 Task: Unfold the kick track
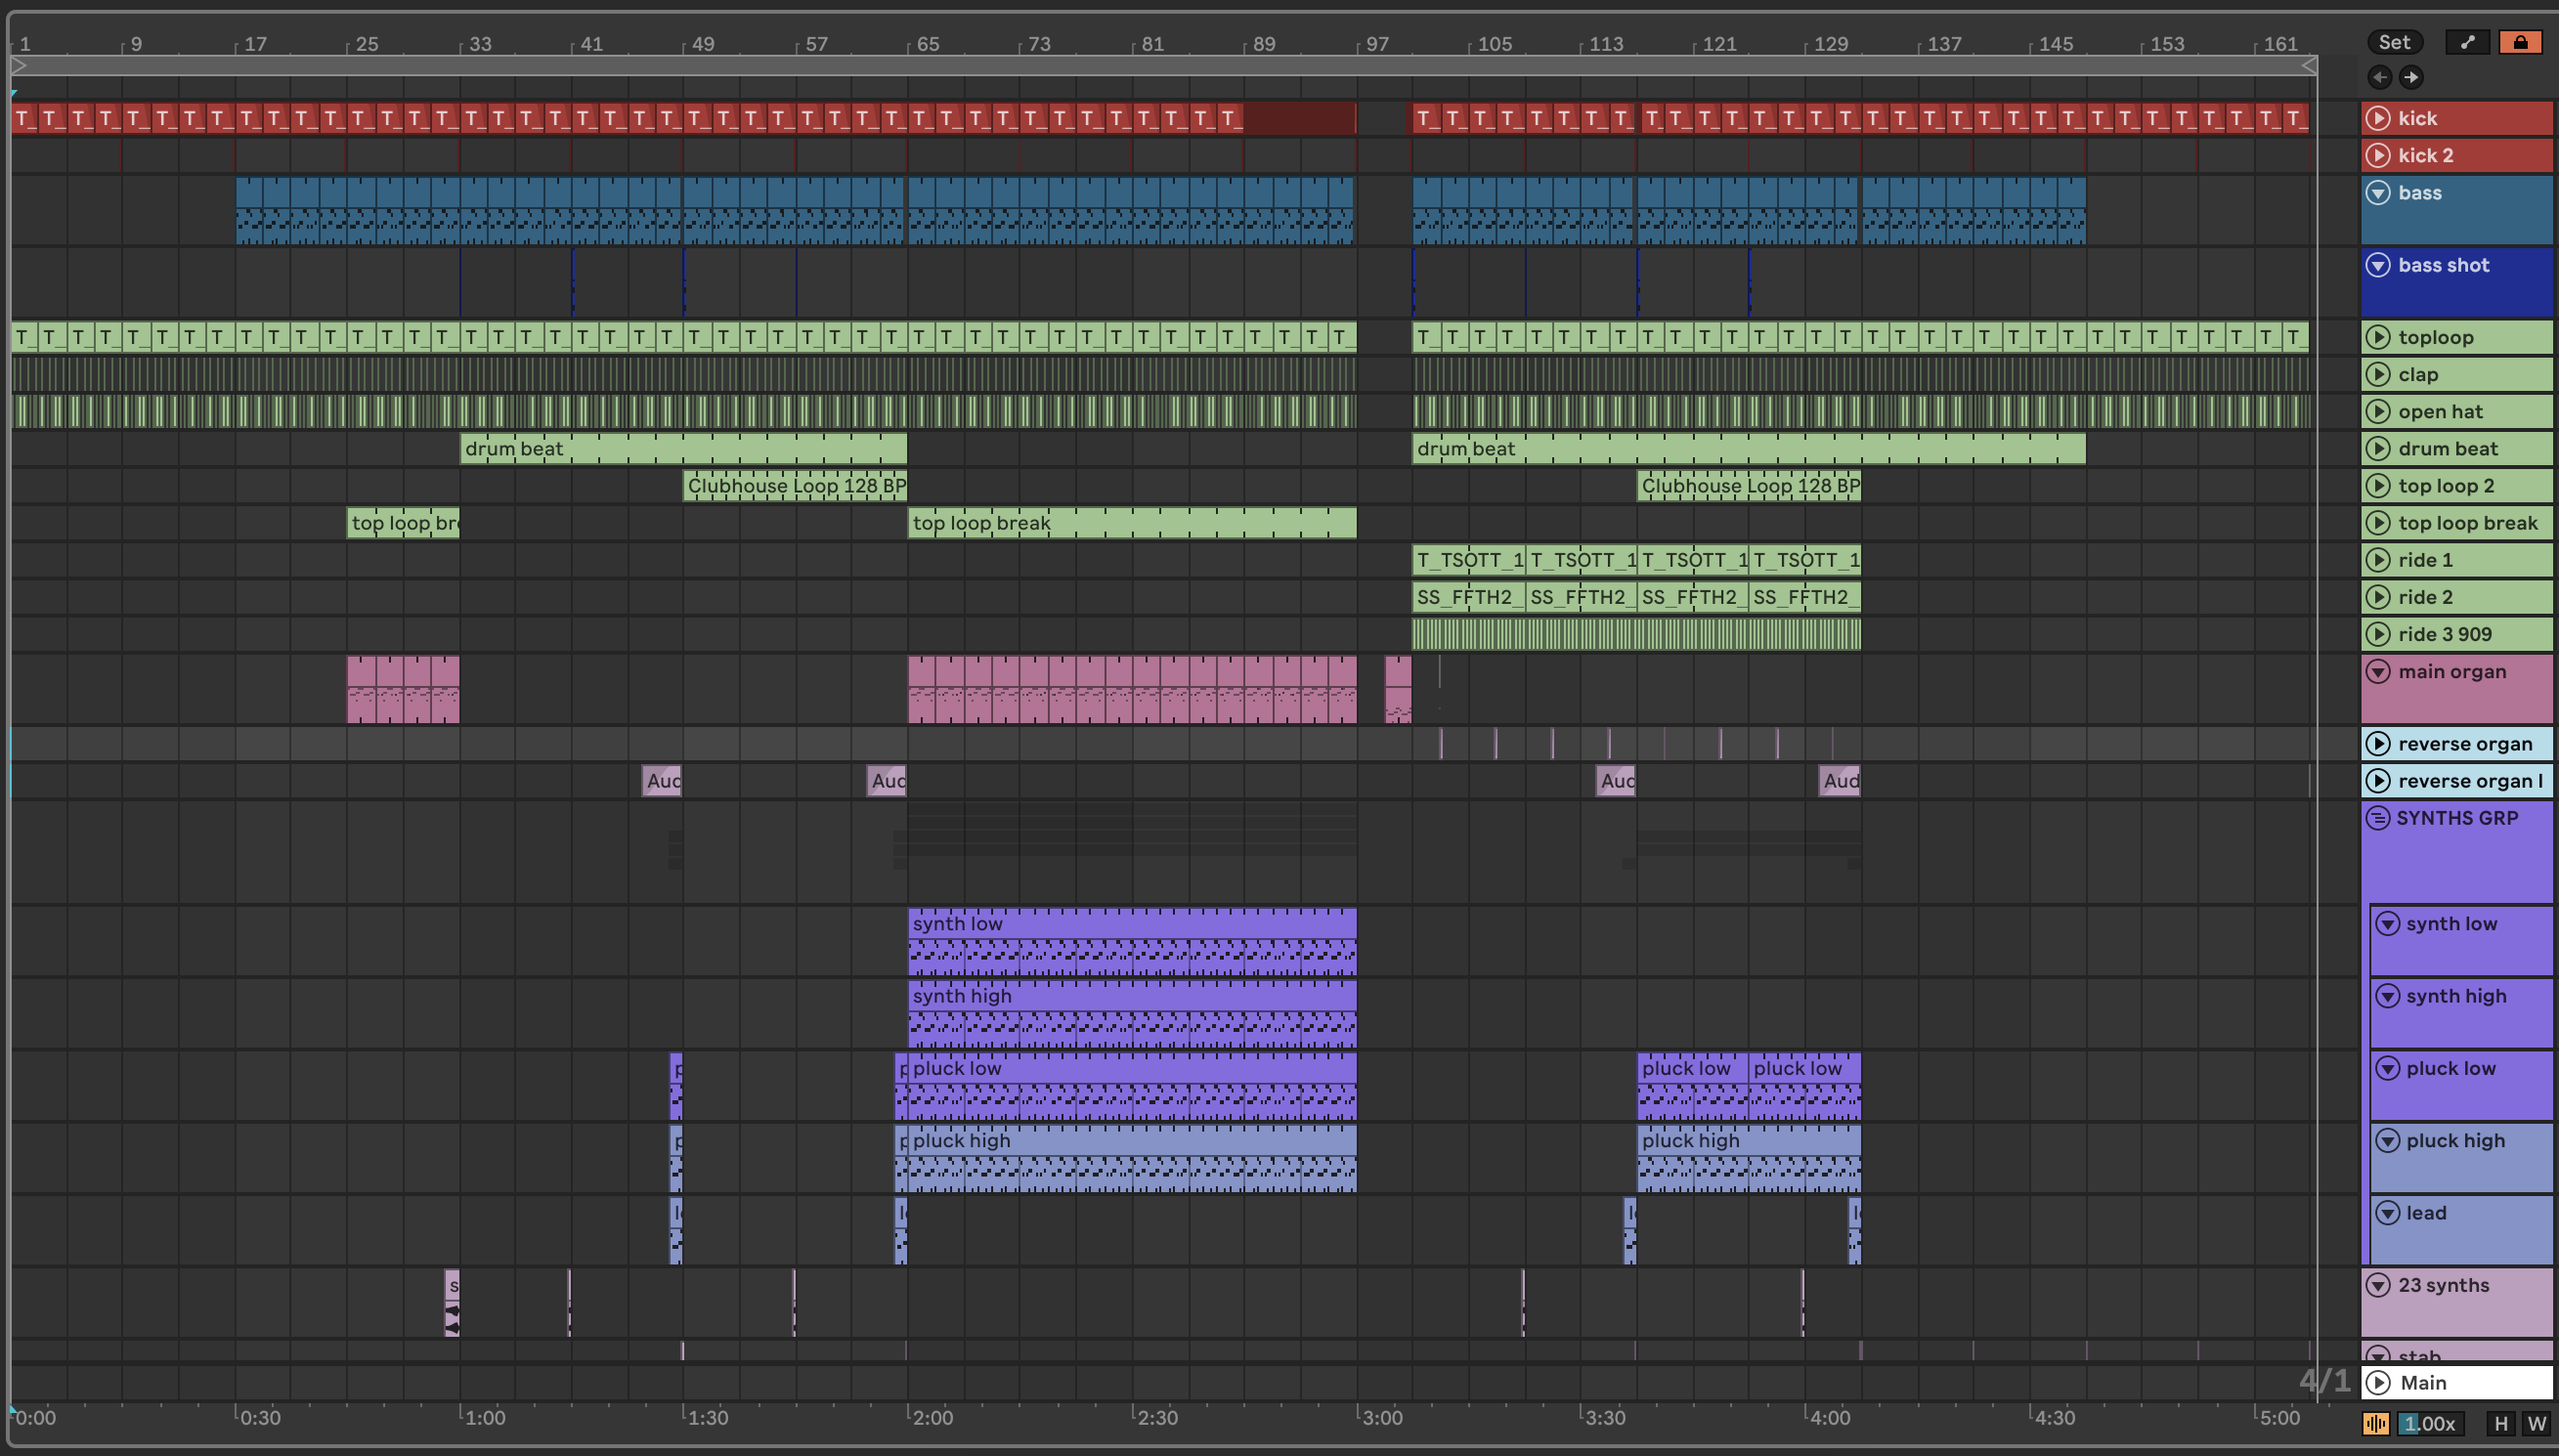pos(2378,118)
